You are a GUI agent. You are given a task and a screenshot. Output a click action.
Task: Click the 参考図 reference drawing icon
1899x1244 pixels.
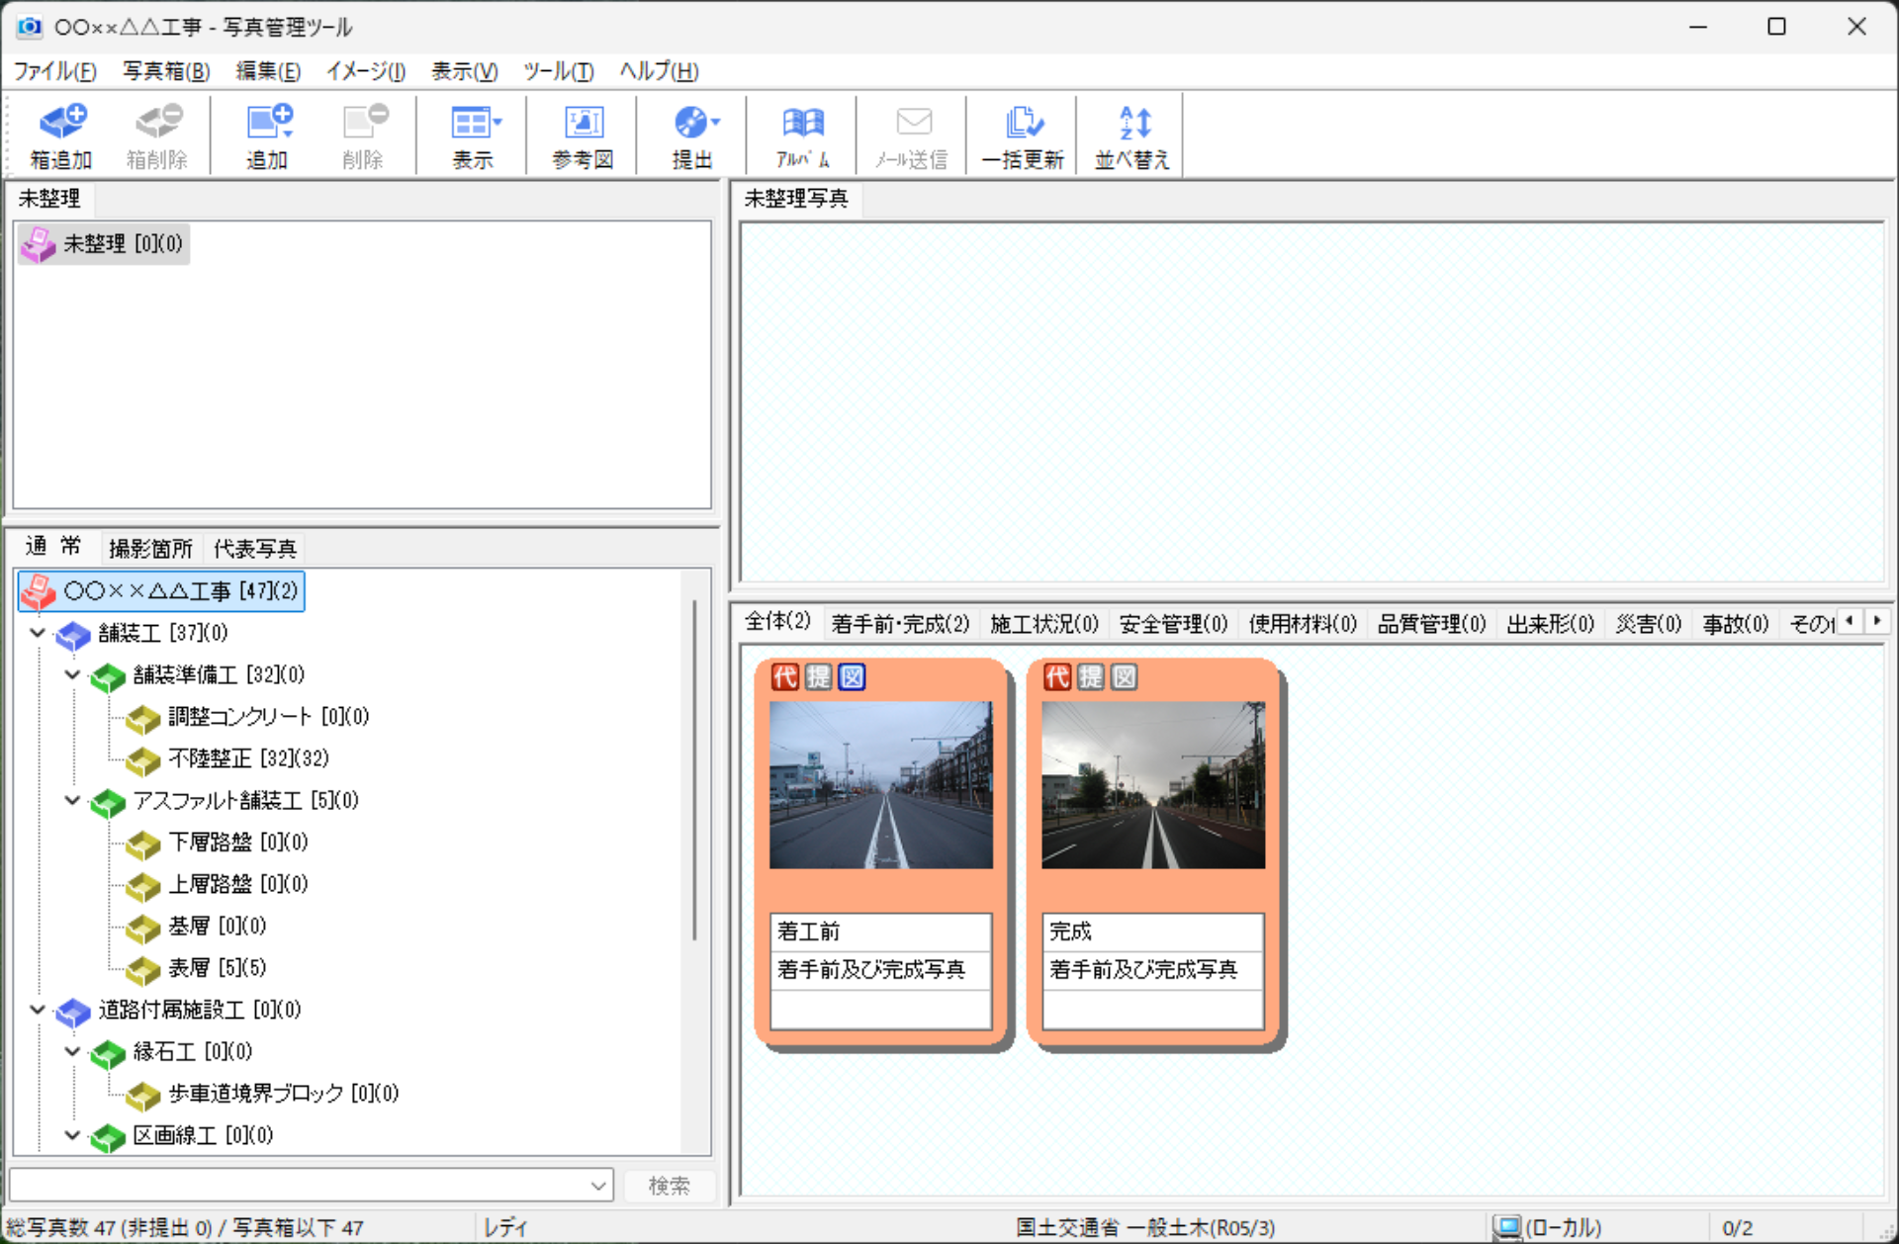point(582,135)
